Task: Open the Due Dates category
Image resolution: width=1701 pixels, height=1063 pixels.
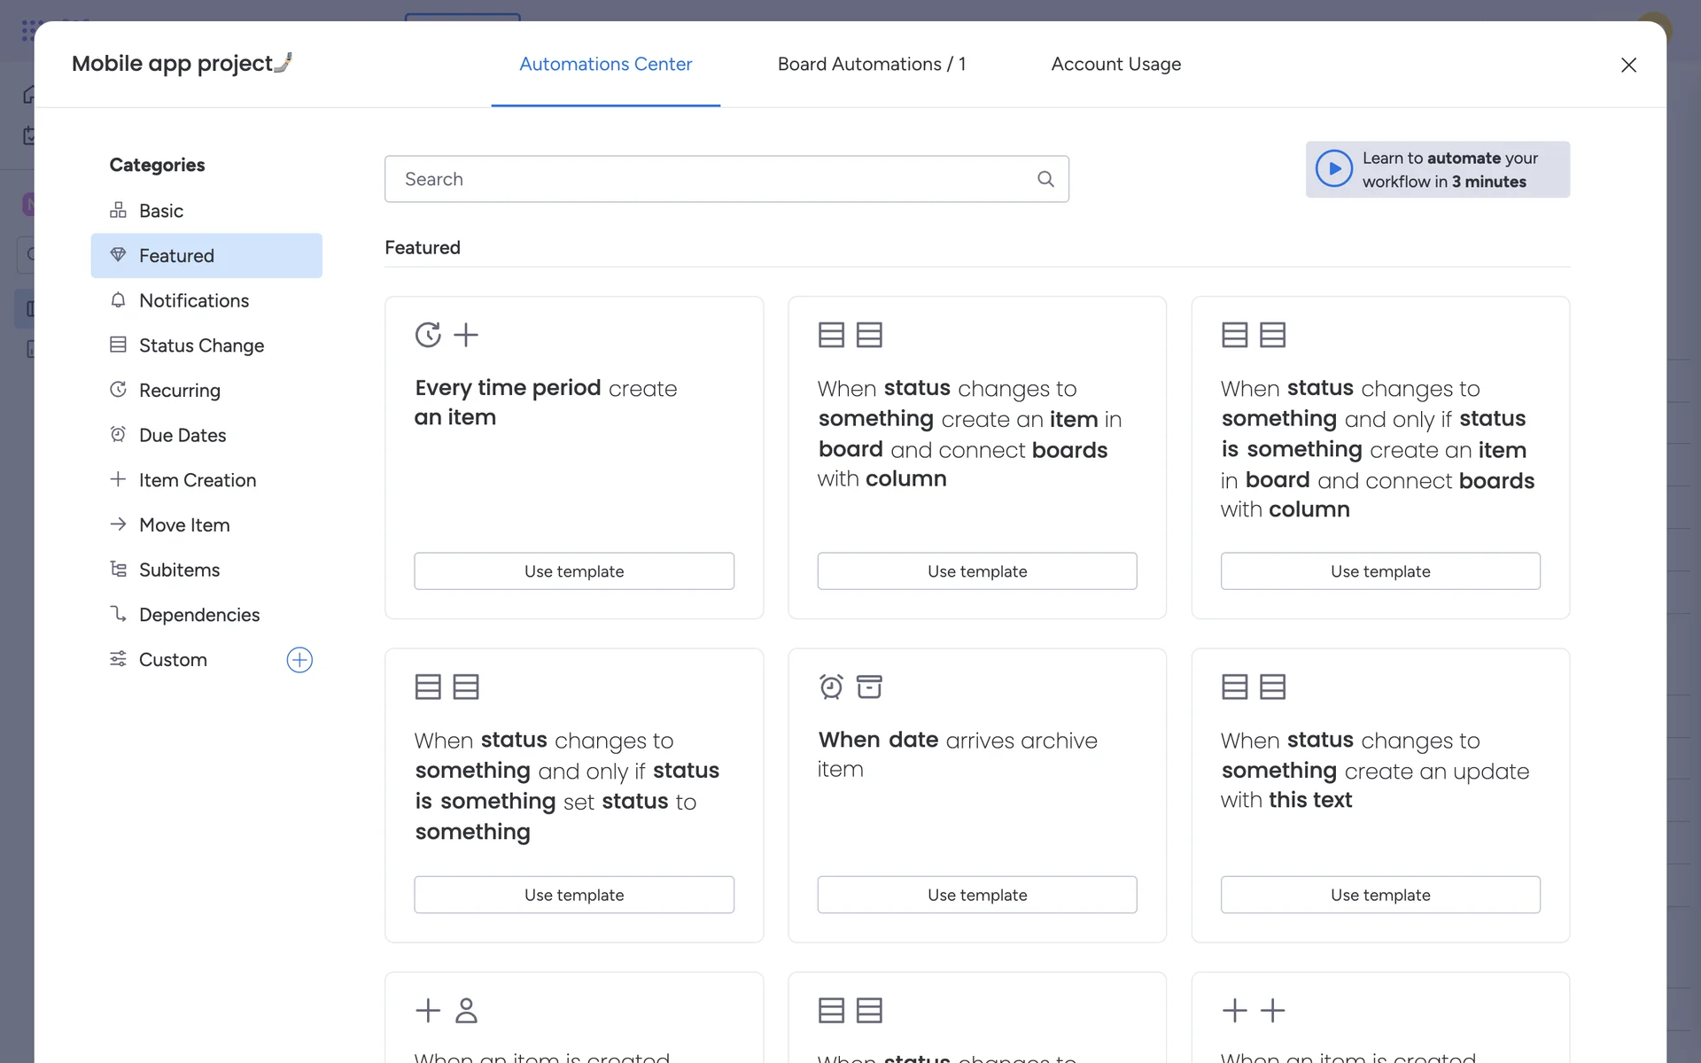Action: coord(182,435)
